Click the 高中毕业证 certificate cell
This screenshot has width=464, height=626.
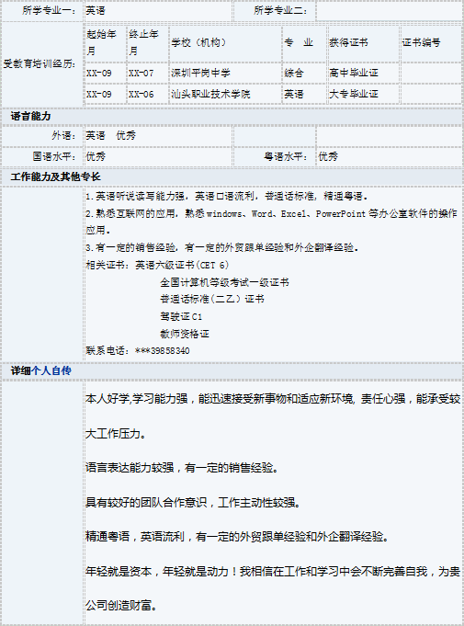(x=363, y=73)
